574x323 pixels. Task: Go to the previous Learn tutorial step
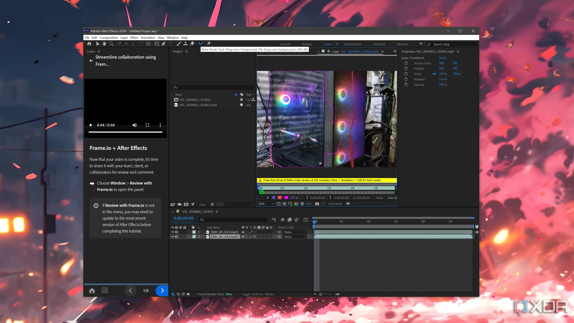point(130,290)
